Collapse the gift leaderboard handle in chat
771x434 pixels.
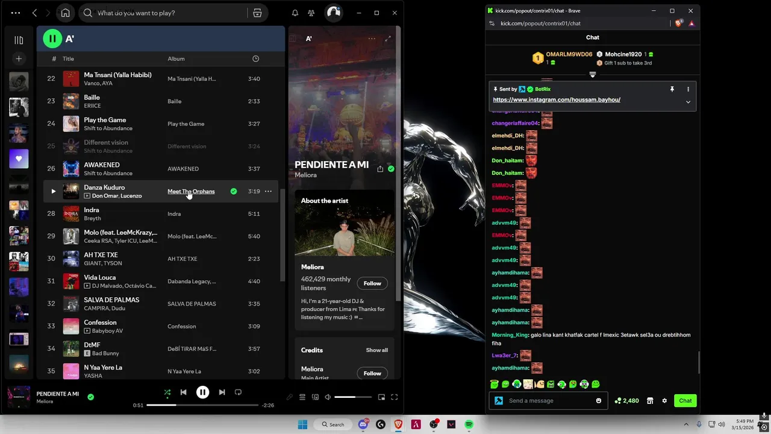point(592,75)
